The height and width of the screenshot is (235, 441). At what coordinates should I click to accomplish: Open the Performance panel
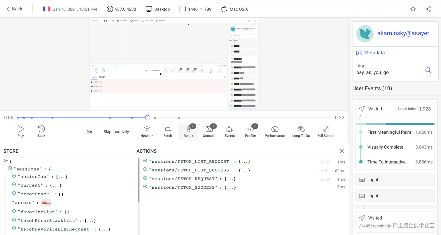pos(275,131)
